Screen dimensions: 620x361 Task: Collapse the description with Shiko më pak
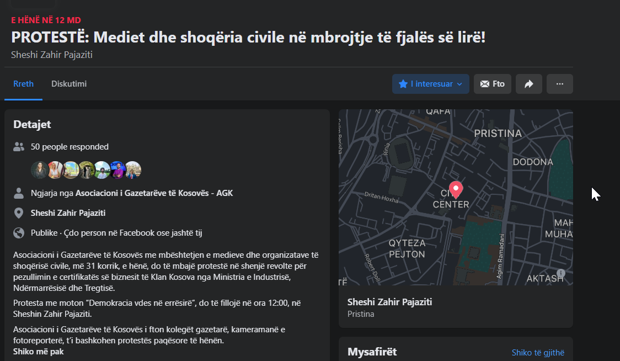pyautogui.click(x=38, y=352)
